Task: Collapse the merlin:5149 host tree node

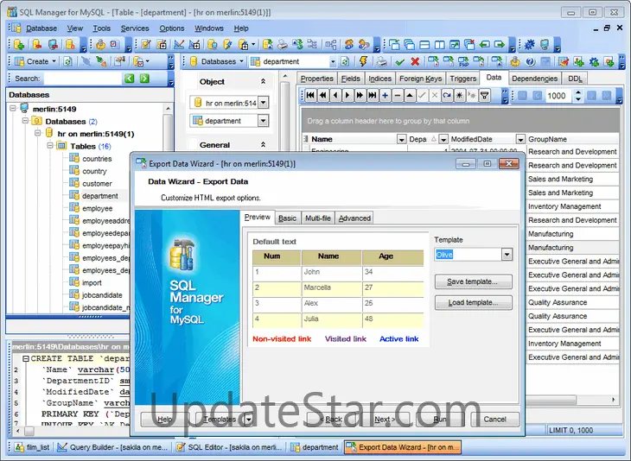Action: [x=13, y=109]
